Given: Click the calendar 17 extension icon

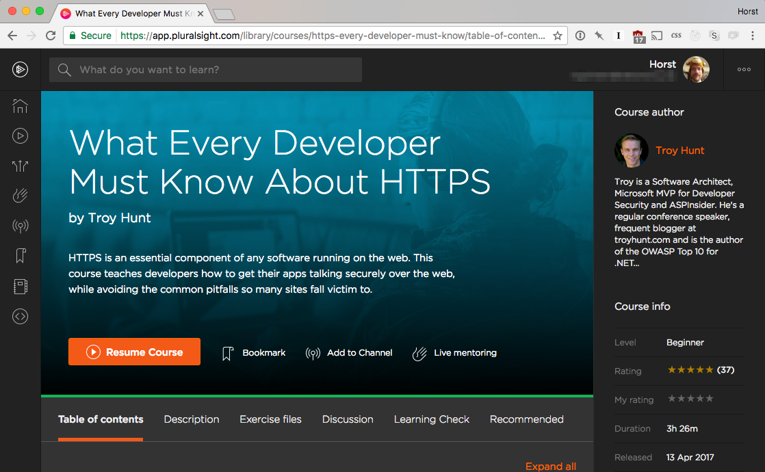Looking at the screenshot, I should 638,36.
